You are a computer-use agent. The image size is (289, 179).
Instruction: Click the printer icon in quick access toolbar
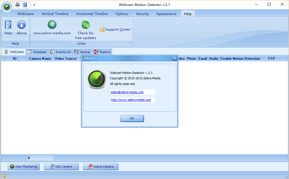18,5
